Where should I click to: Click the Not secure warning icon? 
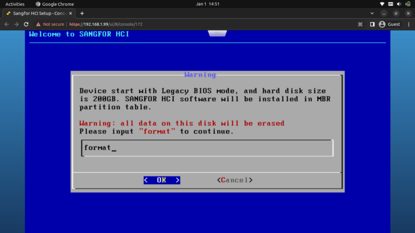(38, 24)
